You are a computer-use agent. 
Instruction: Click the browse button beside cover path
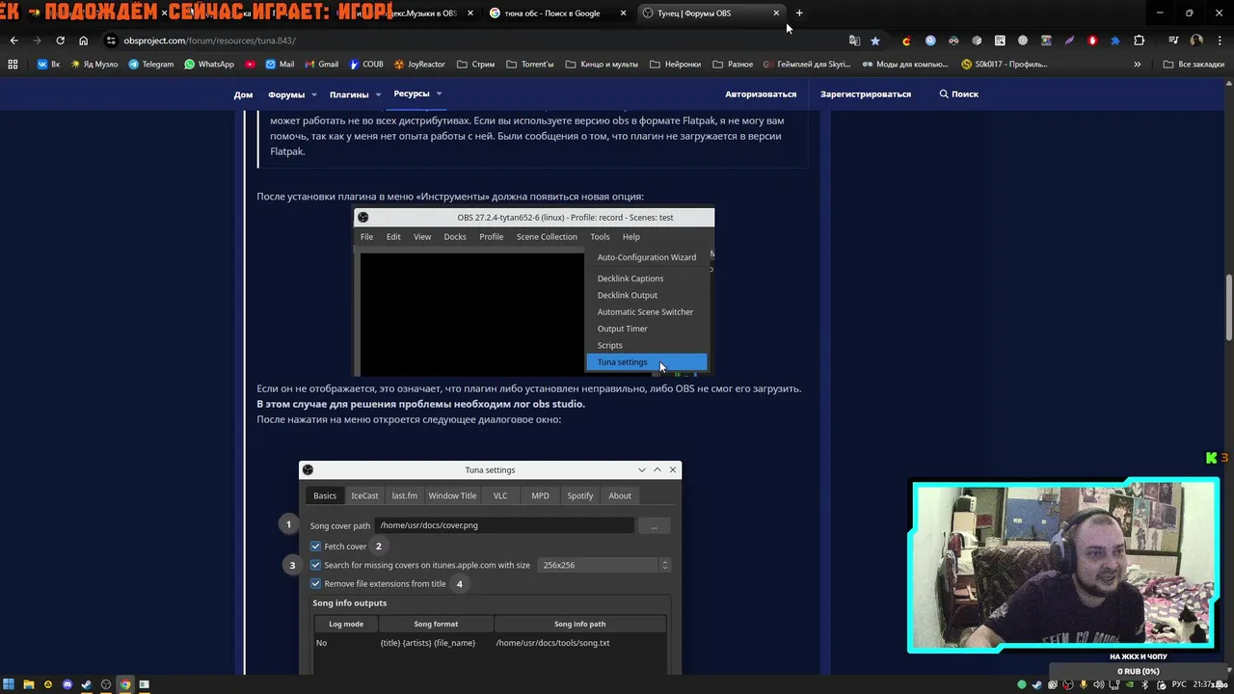coord(654,525)
